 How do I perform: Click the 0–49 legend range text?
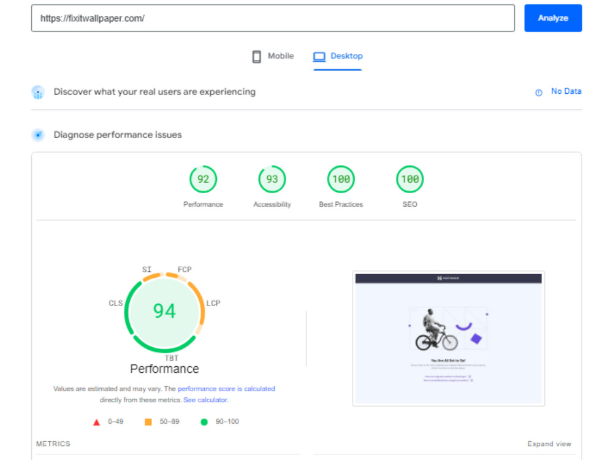coord(115,422)
